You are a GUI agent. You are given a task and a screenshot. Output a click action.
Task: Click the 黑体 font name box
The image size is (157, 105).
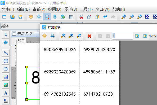point(20,26)
